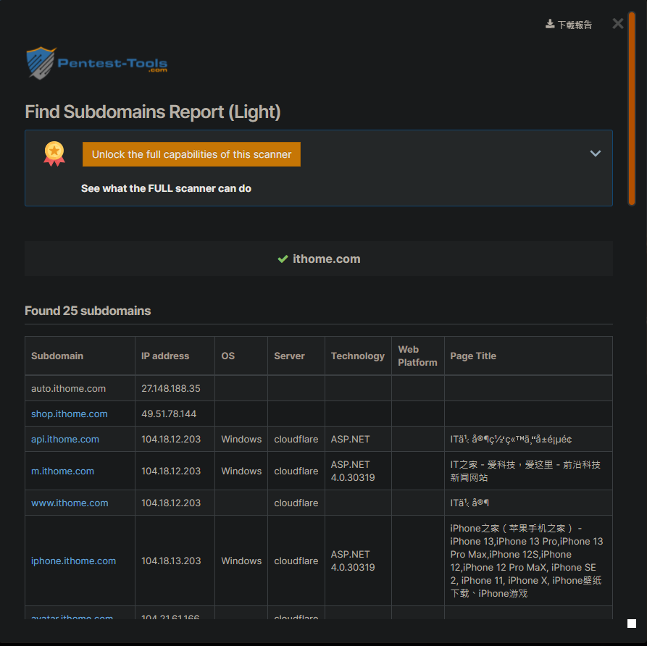Click the gold medal badge icon
The height and width of the screenshot is (646, 647).
[x=54, y=154]
